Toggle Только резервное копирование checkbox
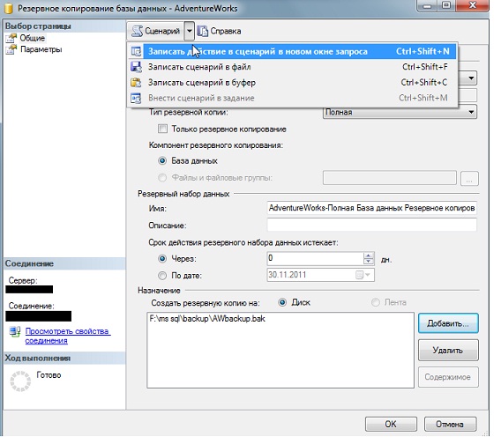This screenshot has height=444, width=501. 162,129
